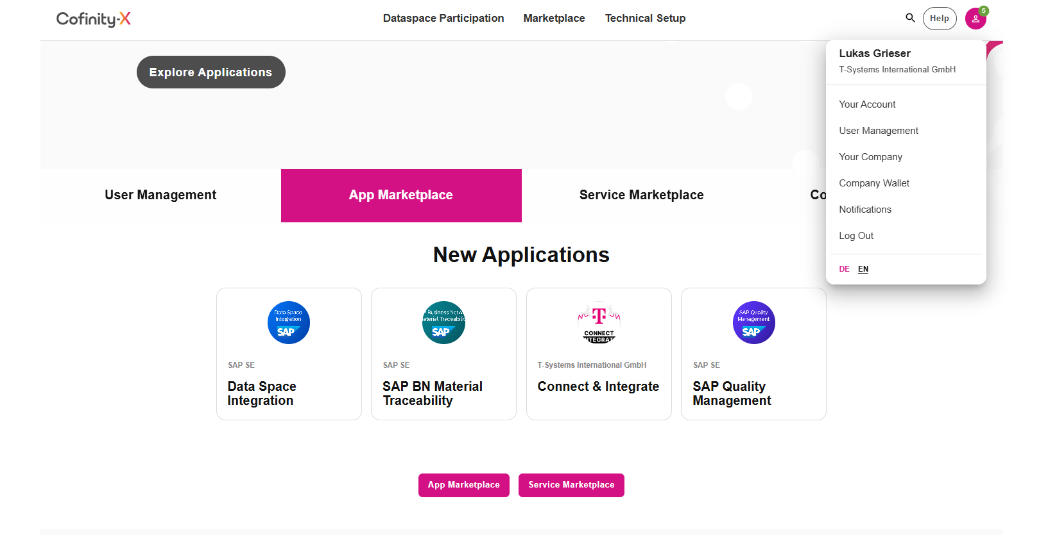Open SAP BN Material Traceability title

coord(433,393)
